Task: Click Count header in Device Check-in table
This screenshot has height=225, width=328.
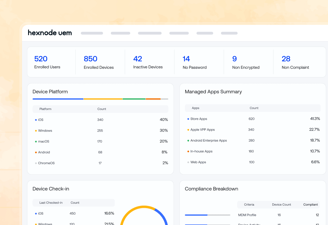Action: point(75,203)
